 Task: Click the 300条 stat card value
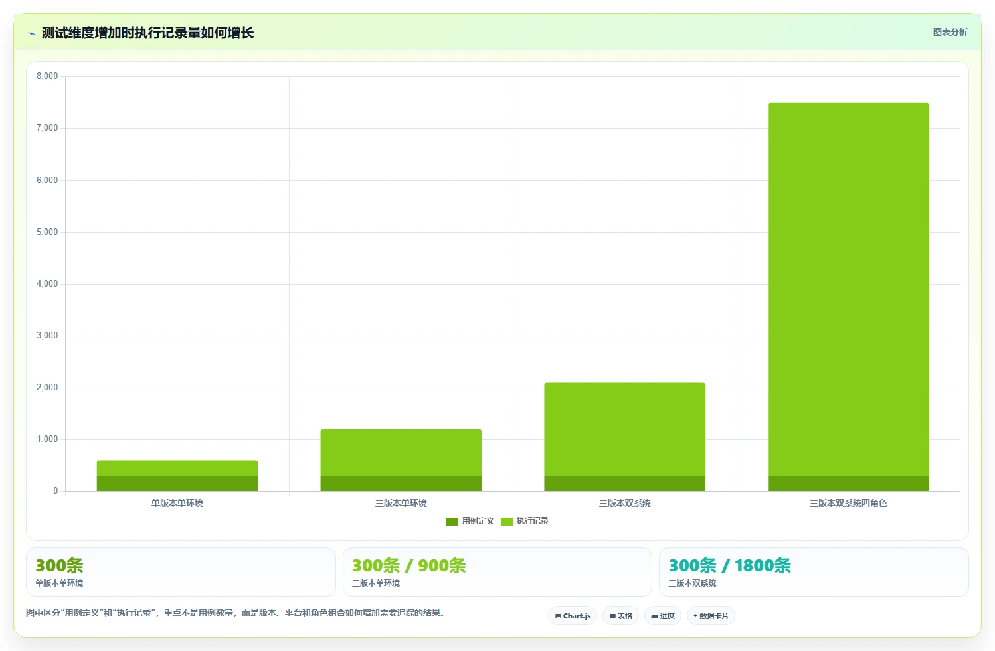(x=59, y=565)
